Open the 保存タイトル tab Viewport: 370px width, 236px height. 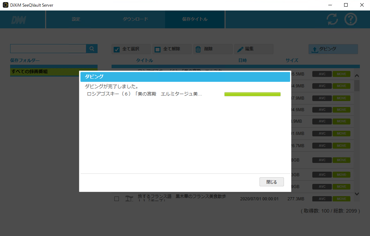(x=195, y=19)
